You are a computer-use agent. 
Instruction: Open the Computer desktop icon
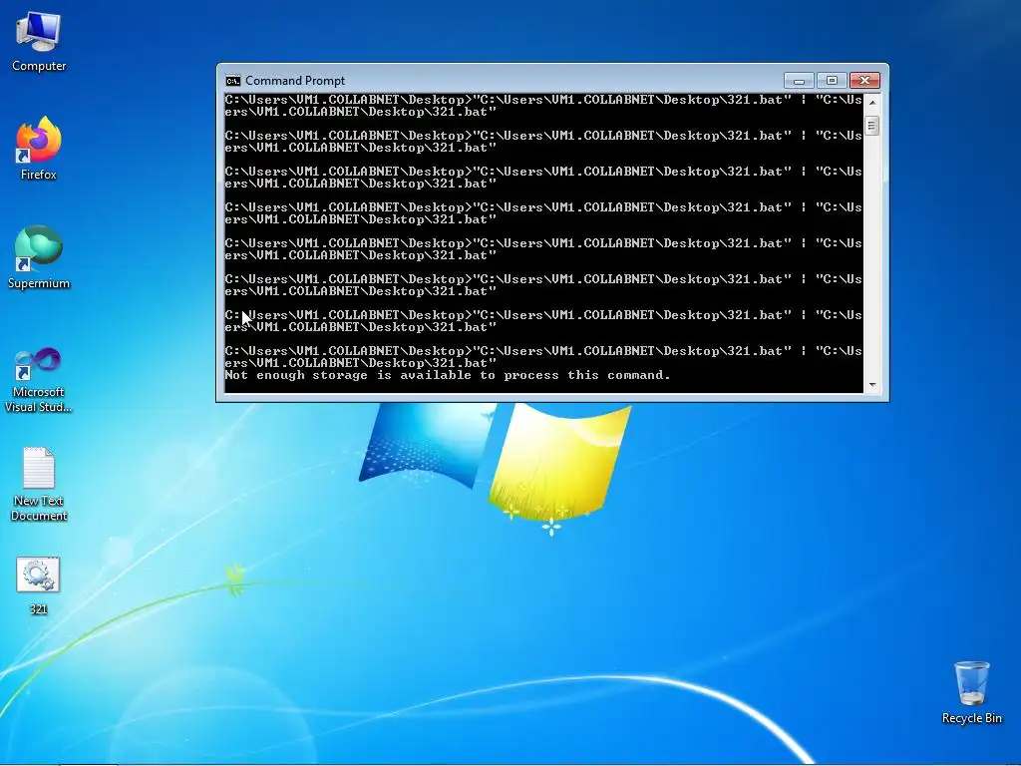tap(39, 42)
